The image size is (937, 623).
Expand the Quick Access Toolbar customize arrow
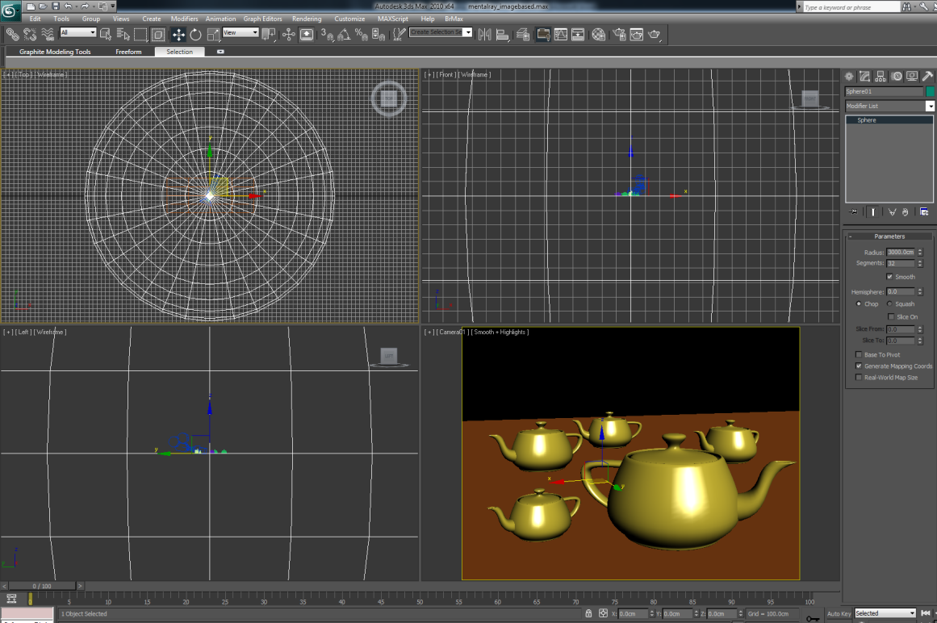click(112, 6)
